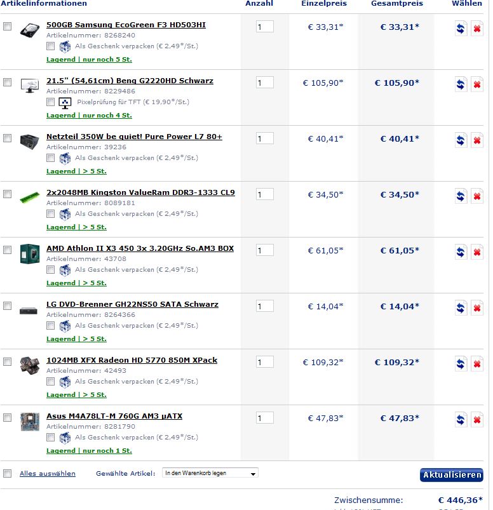
Task: Update Kingston ValueRam row with refresh icon
Action: 461,196
